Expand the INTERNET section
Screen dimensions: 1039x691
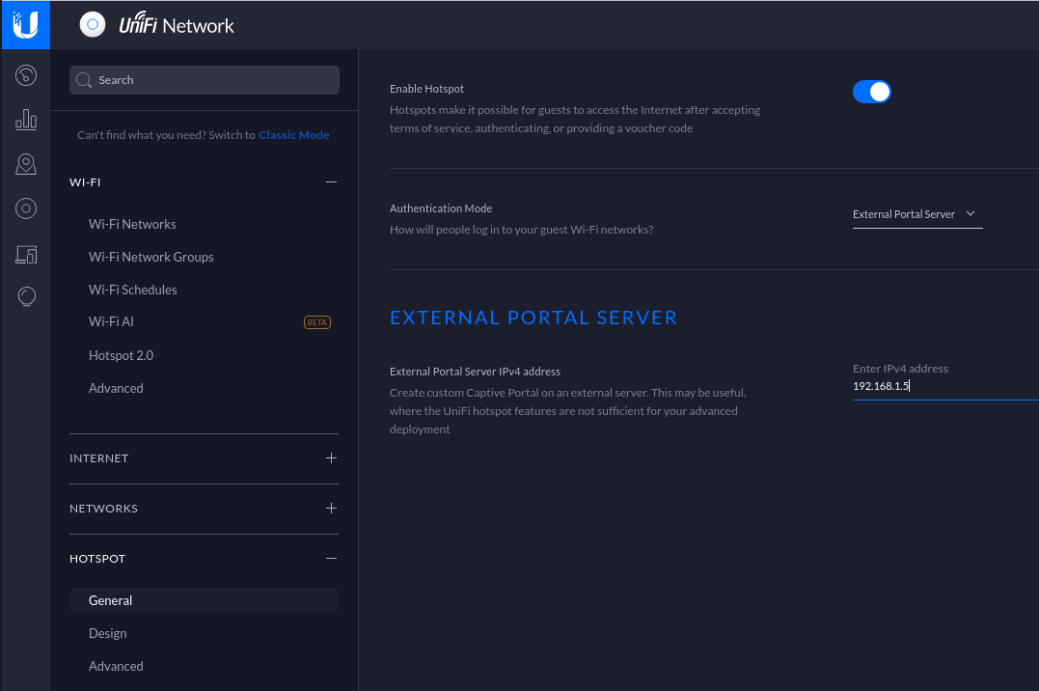pyautogui.click(x=331, y=457)
